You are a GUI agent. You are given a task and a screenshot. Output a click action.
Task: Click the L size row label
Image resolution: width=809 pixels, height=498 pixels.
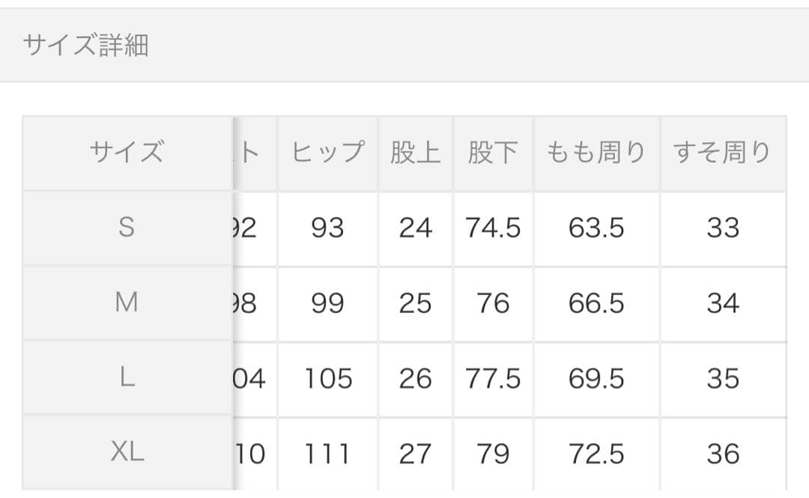127,378
